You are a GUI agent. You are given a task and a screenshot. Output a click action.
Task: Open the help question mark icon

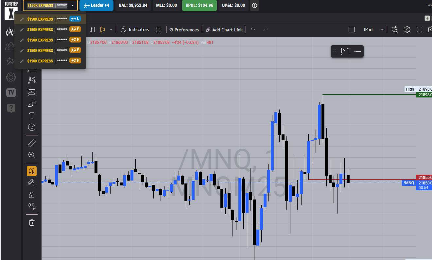pos(11,108)
